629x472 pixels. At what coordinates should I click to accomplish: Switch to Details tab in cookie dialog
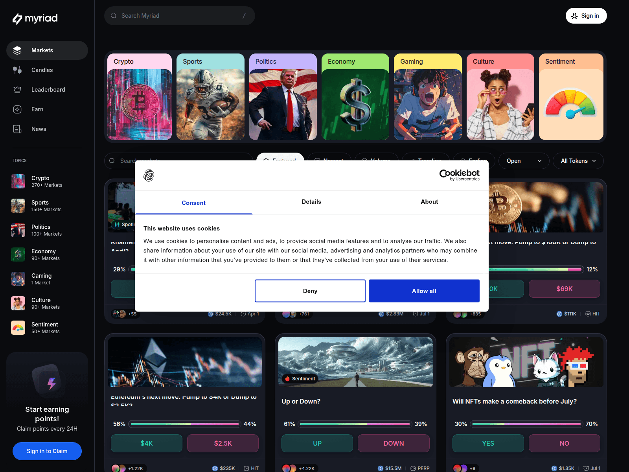[311, 202]
